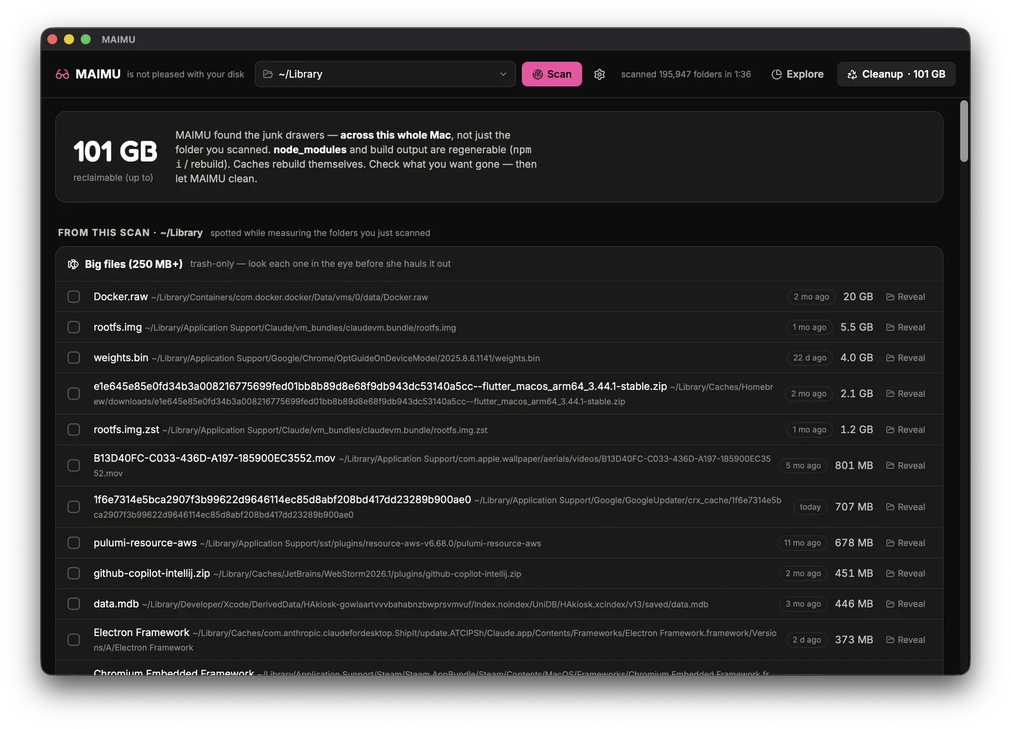Click the data.mdb file name

pyautogui.click(x=116, y=604)
